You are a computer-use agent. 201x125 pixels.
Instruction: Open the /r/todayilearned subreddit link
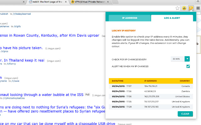point(24,14)
